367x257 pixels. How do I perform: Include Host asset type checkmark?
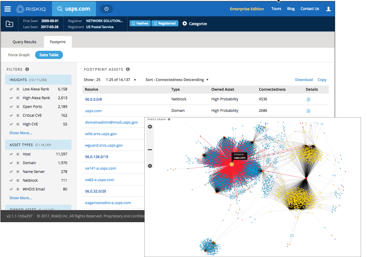coord(11,154)
